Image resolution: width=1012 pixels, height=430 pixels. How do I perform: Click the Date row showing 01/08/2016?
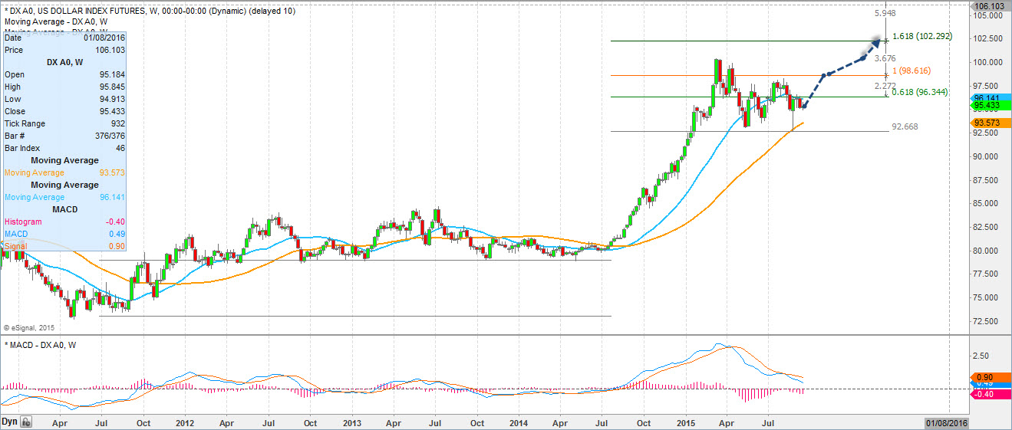click(64, 38)
